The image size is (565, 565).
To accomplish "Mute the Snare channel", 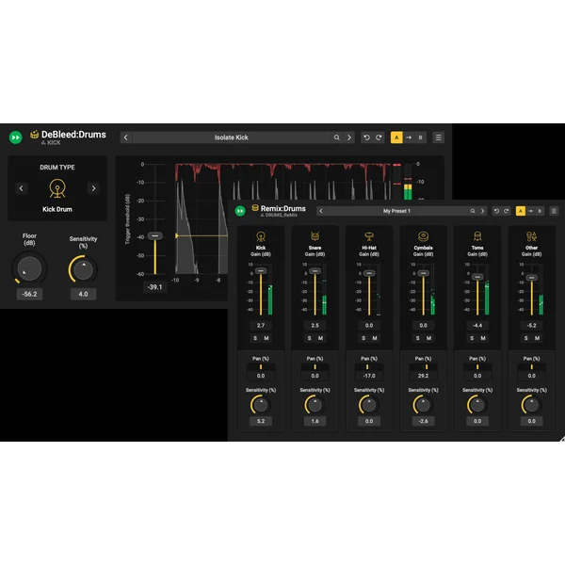I will (x=320, y=338).
